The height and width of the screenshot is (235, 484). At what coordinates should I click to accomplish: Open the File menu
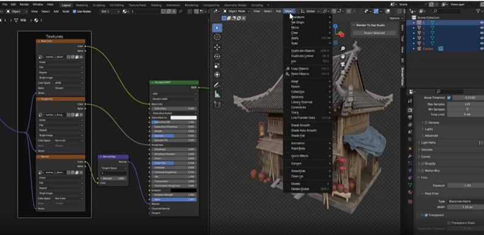click(x=5, y=5)
